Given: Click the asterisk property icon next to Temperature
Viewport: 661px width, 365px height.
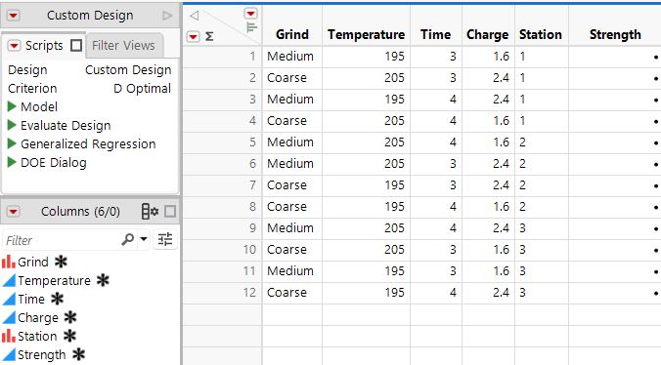Looking at the screenshot, I should (x=103, y=280).
